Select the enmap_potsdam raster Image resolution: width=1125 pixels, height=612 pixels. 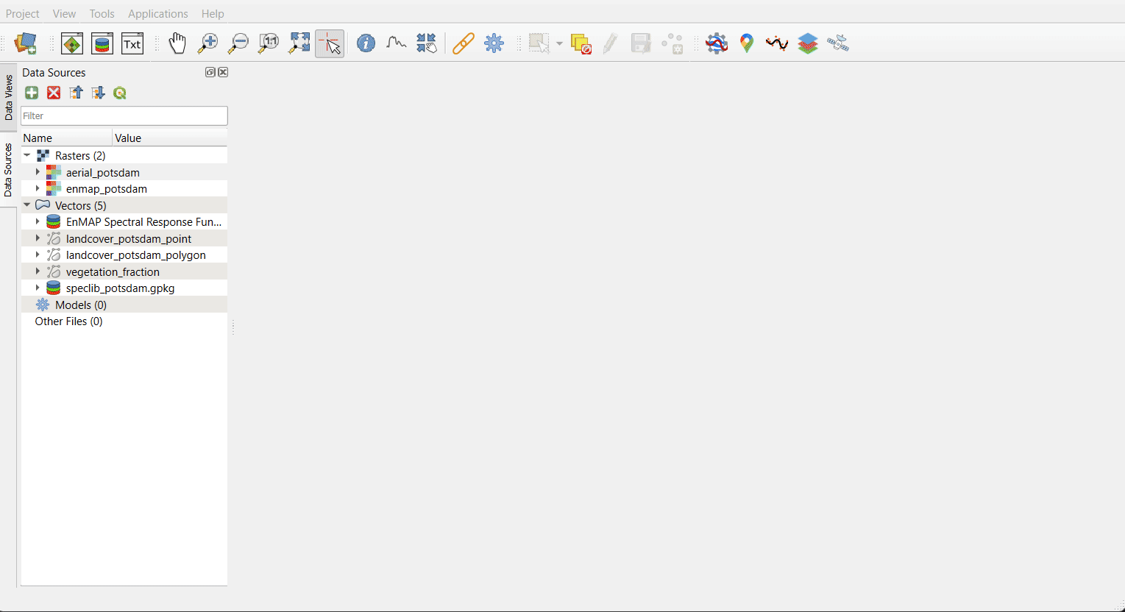point(107,188)
